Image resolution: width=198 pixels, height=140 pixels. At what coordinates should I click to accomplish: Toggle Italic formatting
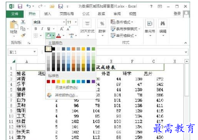pyautogui.click(x=42, y=29)
